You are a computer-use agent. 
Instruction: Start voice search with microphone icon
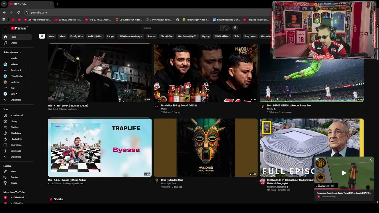pyautogui.click(x=235, y=28)
